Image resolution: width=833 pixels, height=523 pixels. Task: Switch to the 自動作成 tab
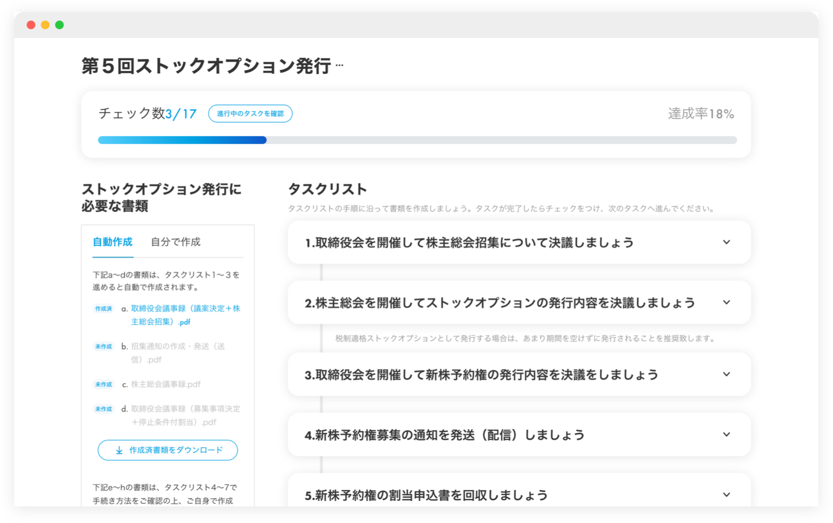pyautogui.click(x=113, y=242)
